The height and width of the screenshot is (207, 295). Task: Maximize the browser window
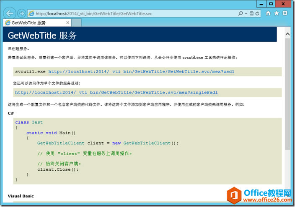coord(271,4)
